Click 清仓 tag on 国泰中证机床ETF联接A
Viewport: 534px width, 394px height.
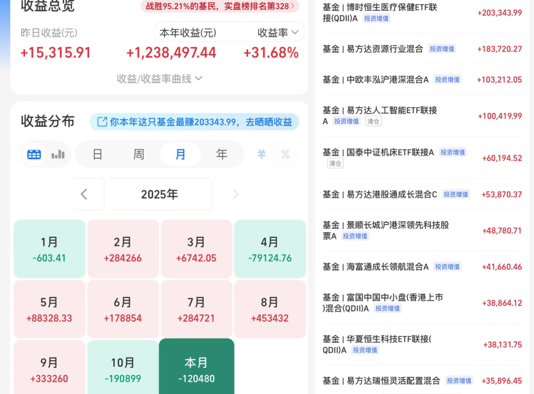pos(335,163)
